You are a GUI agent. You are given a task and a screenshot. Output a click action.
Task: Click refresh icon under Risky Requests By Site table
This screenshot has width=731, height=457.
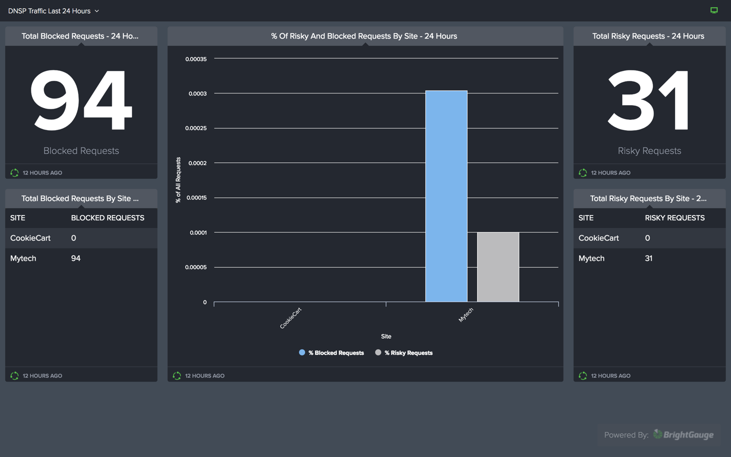coord(583,376)
